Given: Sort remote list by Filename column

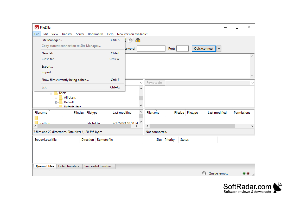Looking at the screenshot, I should [155, 113].
